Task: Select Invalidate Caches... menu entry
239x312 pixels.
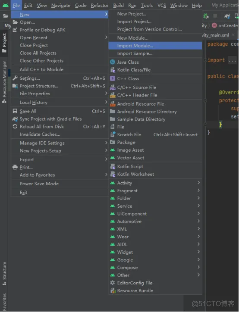Action: (x=60, y=134)
